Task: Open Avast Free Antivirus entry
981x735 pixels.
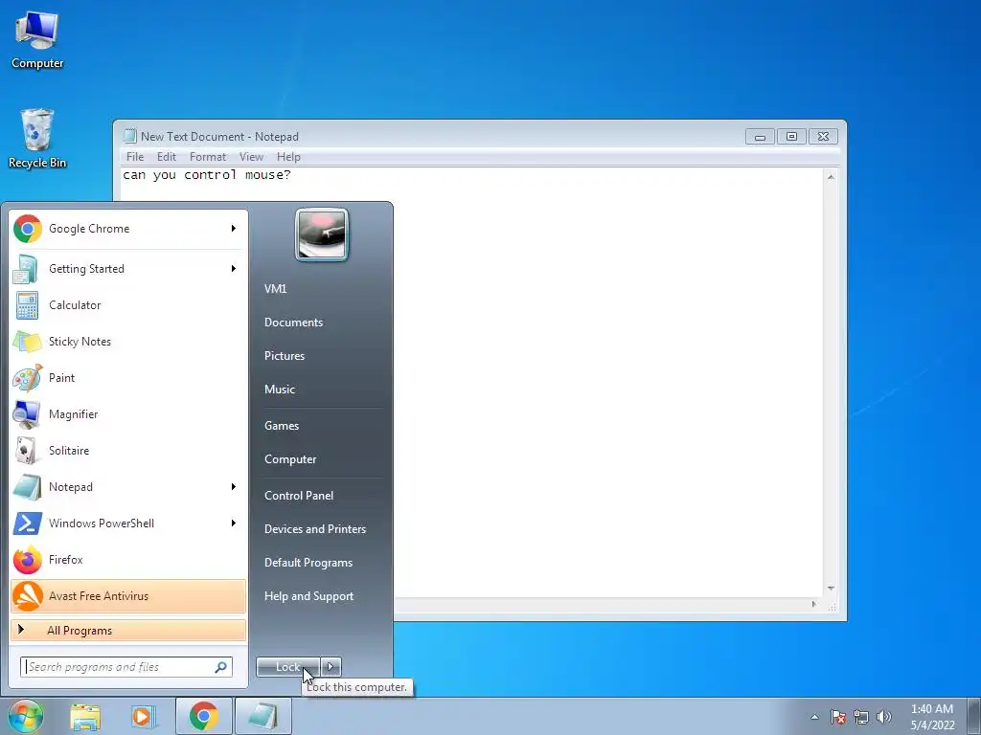Action: pos(128,595)
